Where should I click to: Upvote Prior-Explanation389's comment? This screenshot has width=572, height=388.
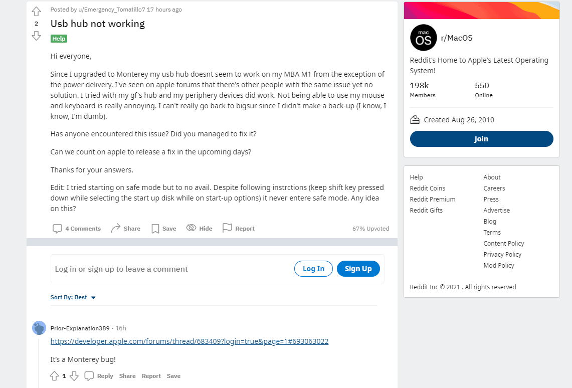[x=54, y=376]
